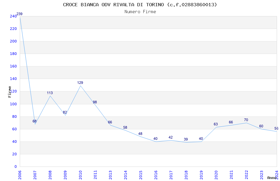Click the y-axis tick label 40

pyautogui.click(x=14, y=142)
